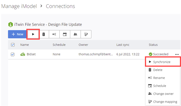Click the Schedule calendar icon in toolbar
The height and width of the screenshot is (106, 181).
point(65,34)
